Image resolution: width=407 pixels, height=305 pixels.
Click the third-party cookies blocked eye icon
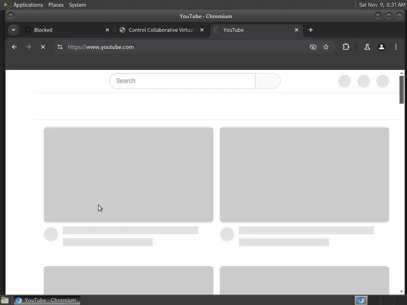313,47
